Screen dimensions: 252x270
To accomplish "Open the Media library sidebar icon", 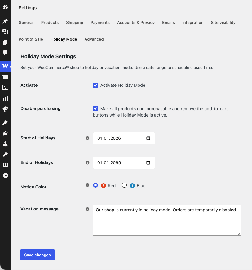I will click(x=5, y=32).
